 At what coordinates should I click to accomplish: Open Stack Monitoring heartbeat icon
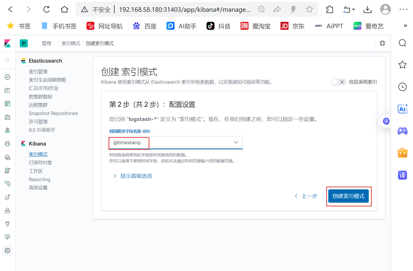coord(7,237)
